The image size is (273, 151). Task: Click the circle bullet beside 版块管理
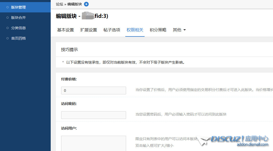(8, 7)
